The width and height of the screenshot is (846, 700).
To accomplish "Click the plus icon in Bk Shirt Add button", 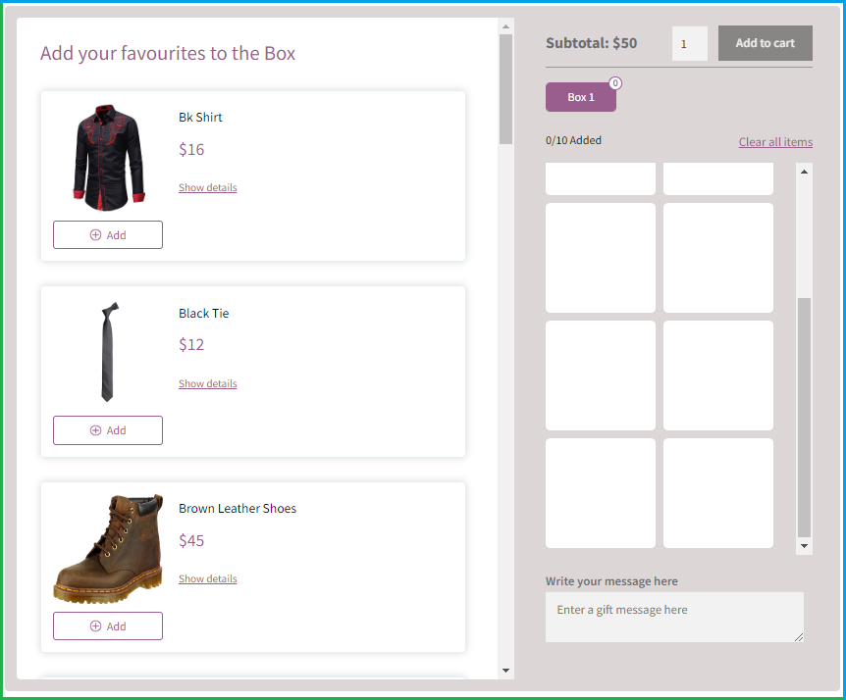I will click(95, 235).
